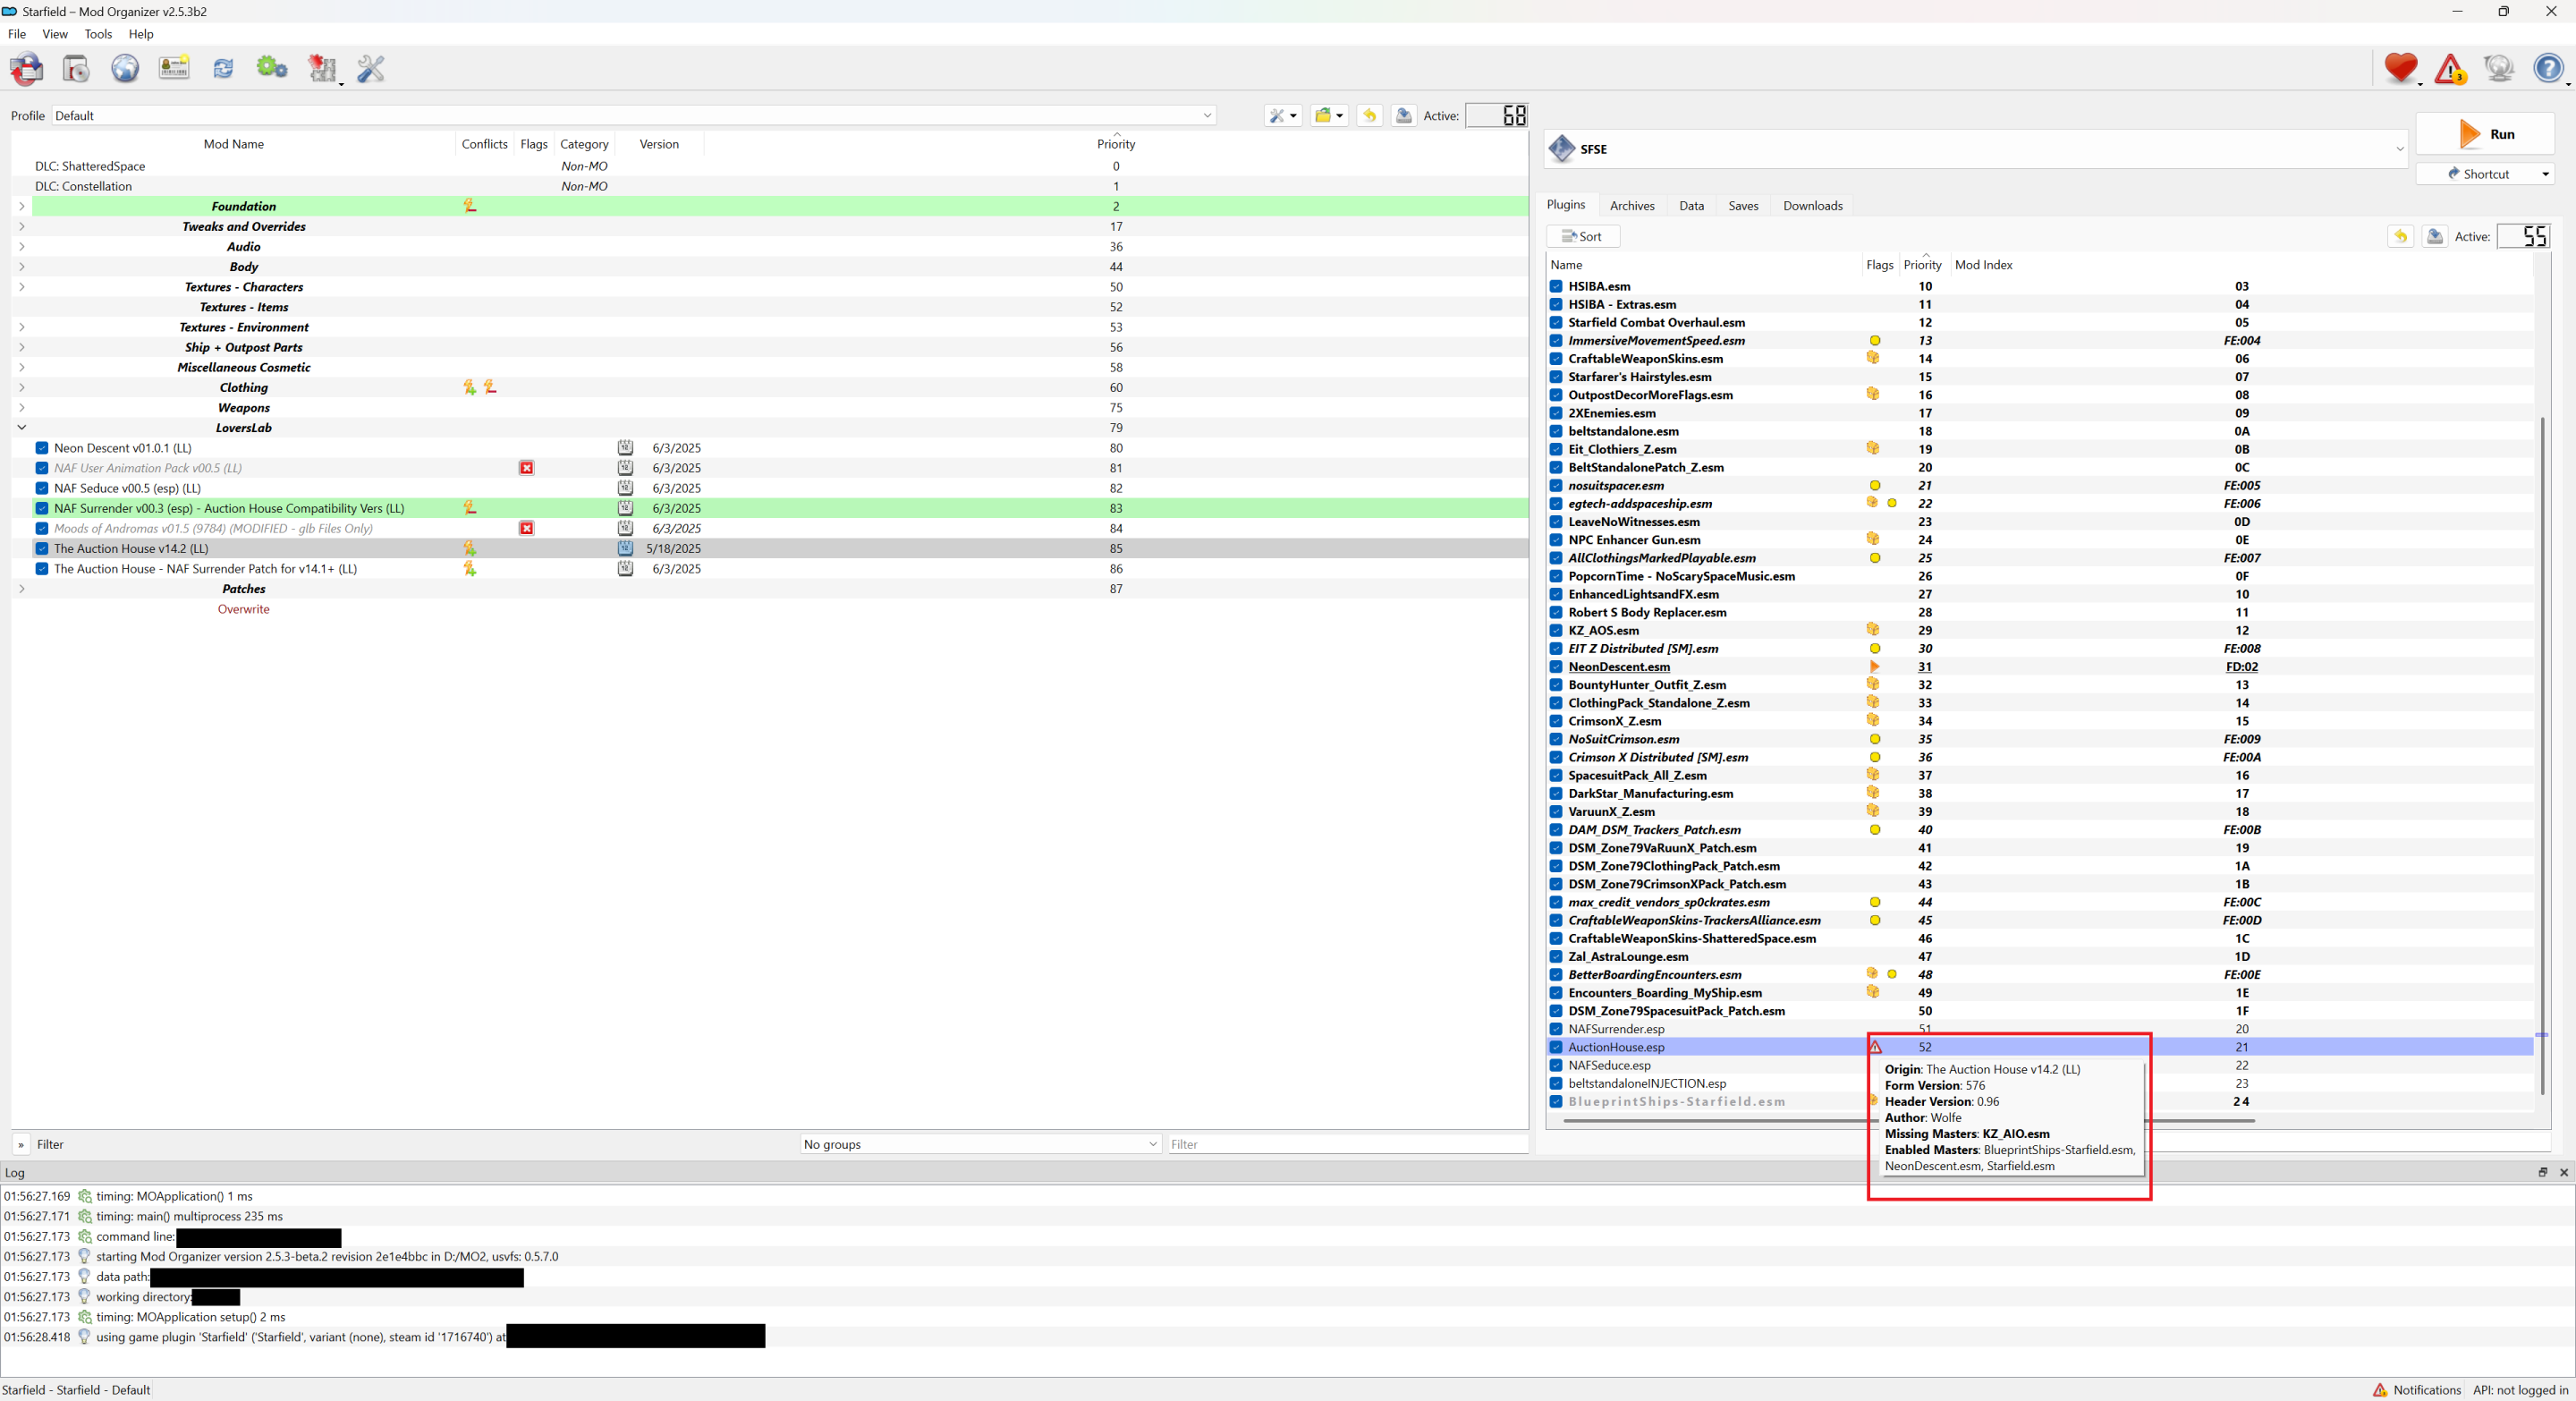
Task: Click the Refresh toolbar icon
Action: [x=223, y=69]
